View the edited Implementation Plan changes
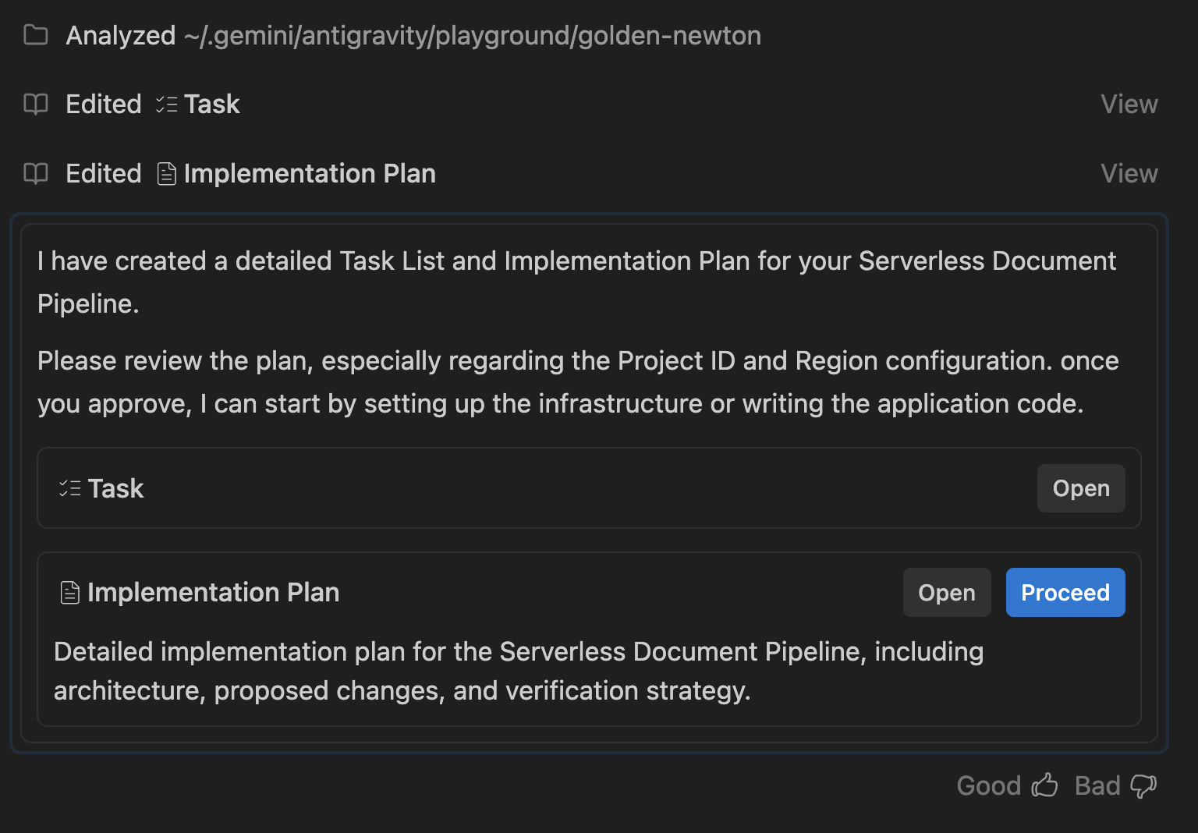Viewport: 1198px width, 833px height. point(1129,173)
